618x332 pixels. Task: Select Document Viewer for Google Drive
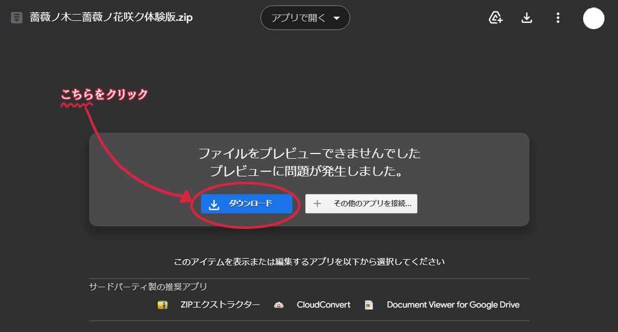453,305
